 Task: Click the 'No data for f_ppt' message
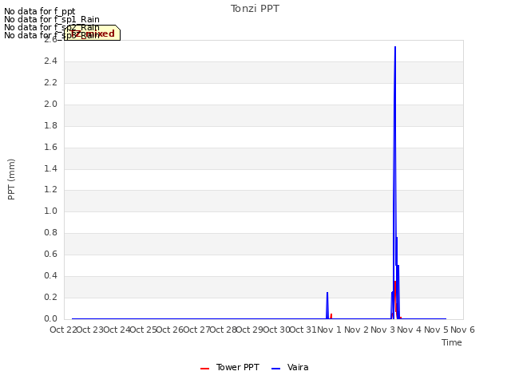(x=40, y=11)
